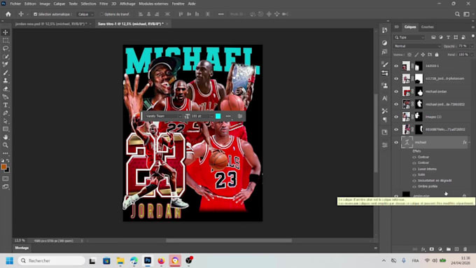Add a layer style via fx icon
Image resolution: width=476 pixels, height=268 pixels.
[423, 249]
